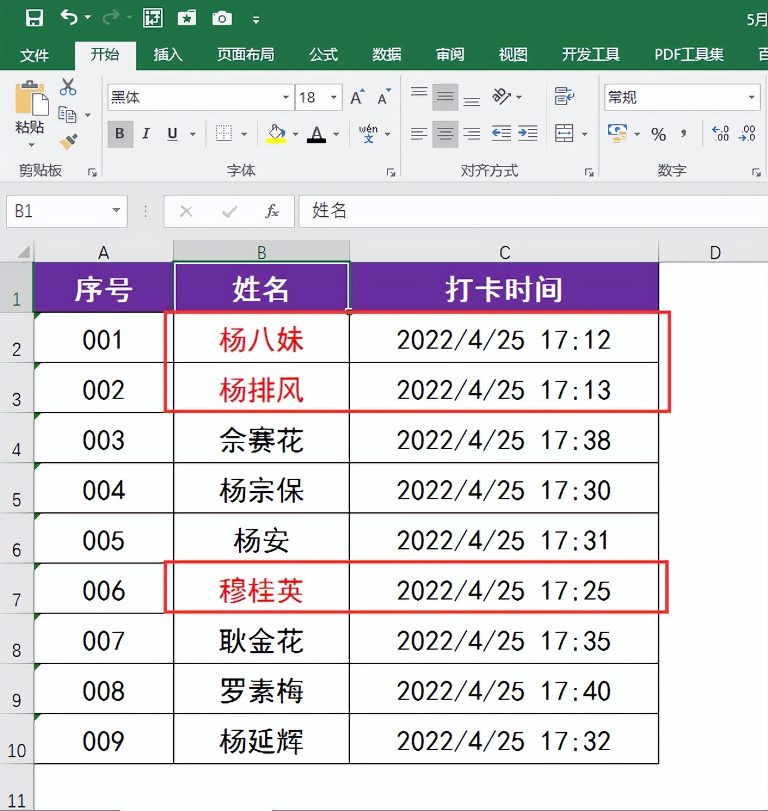Click the Comma Style icon

pyautogui.click(x=683, y=133)
